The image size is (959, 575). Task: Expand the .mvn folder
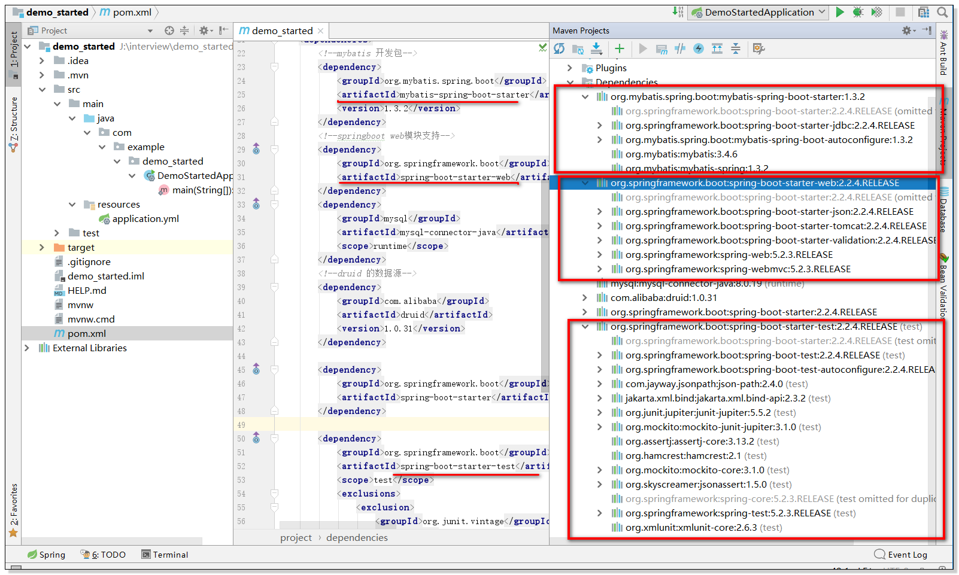(x=41, y=75)
